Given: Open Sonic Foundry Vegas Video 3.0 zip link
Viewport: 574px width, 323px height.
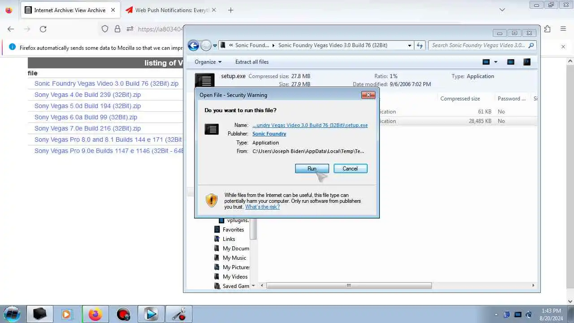Looking at the screenshot, I should point(106,83).
